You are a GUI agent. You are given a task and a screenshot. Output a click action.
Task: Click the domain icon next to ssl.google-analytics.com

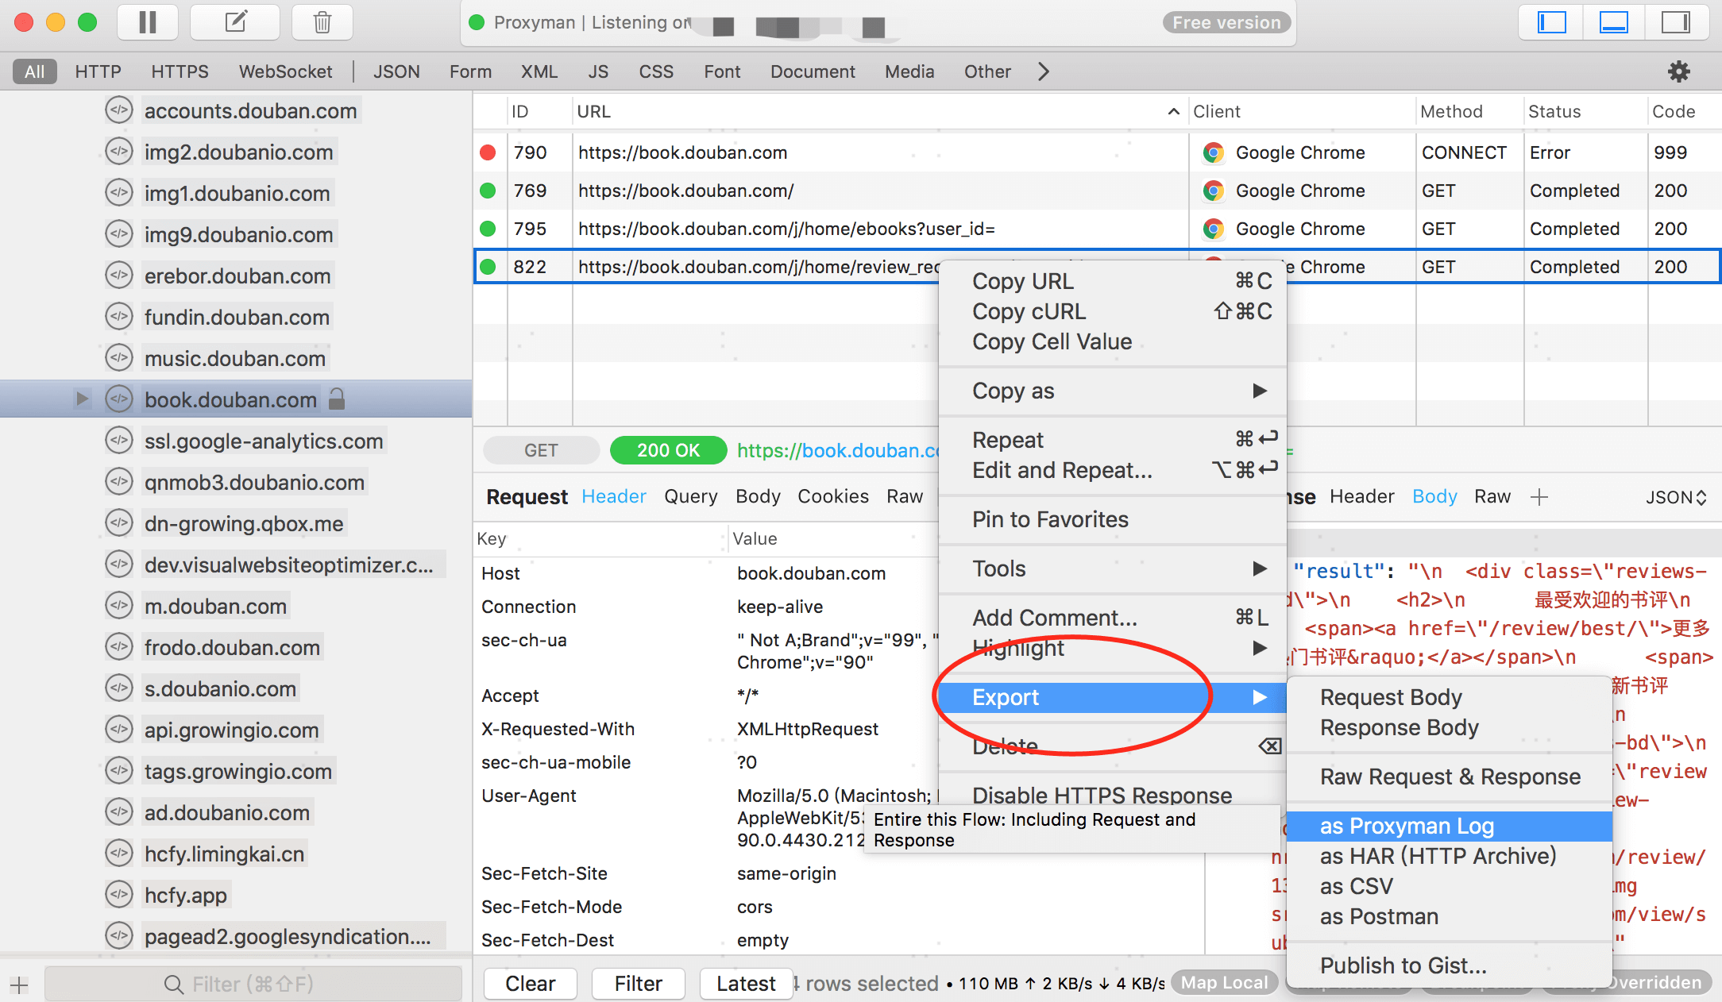(x=119, y=440)
